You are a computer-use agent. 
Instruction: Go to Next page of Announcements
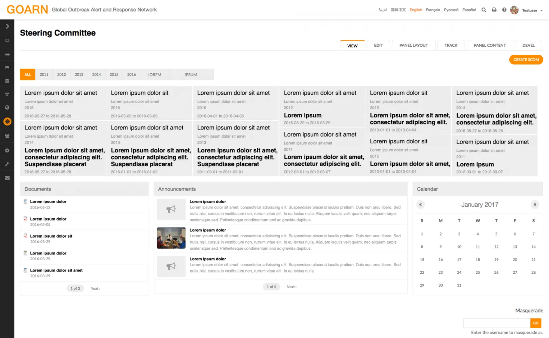coord(291,287)
